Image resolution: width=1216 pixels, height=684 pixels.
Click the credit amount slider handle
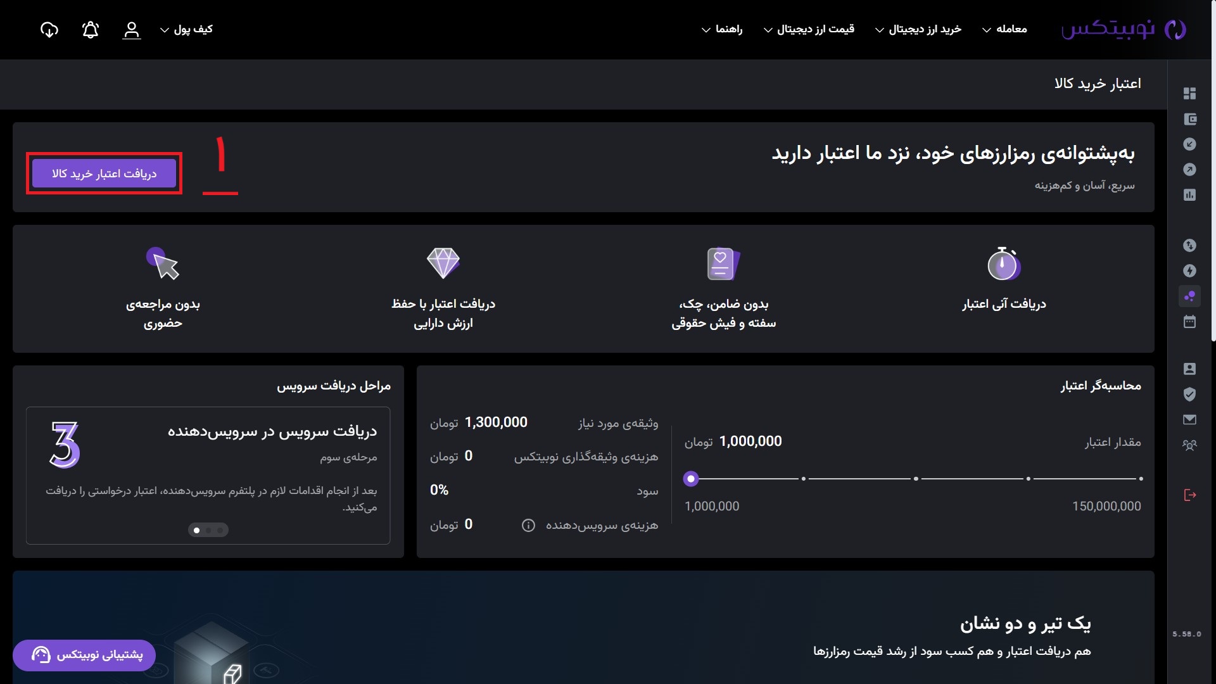(x=691, y=479)
